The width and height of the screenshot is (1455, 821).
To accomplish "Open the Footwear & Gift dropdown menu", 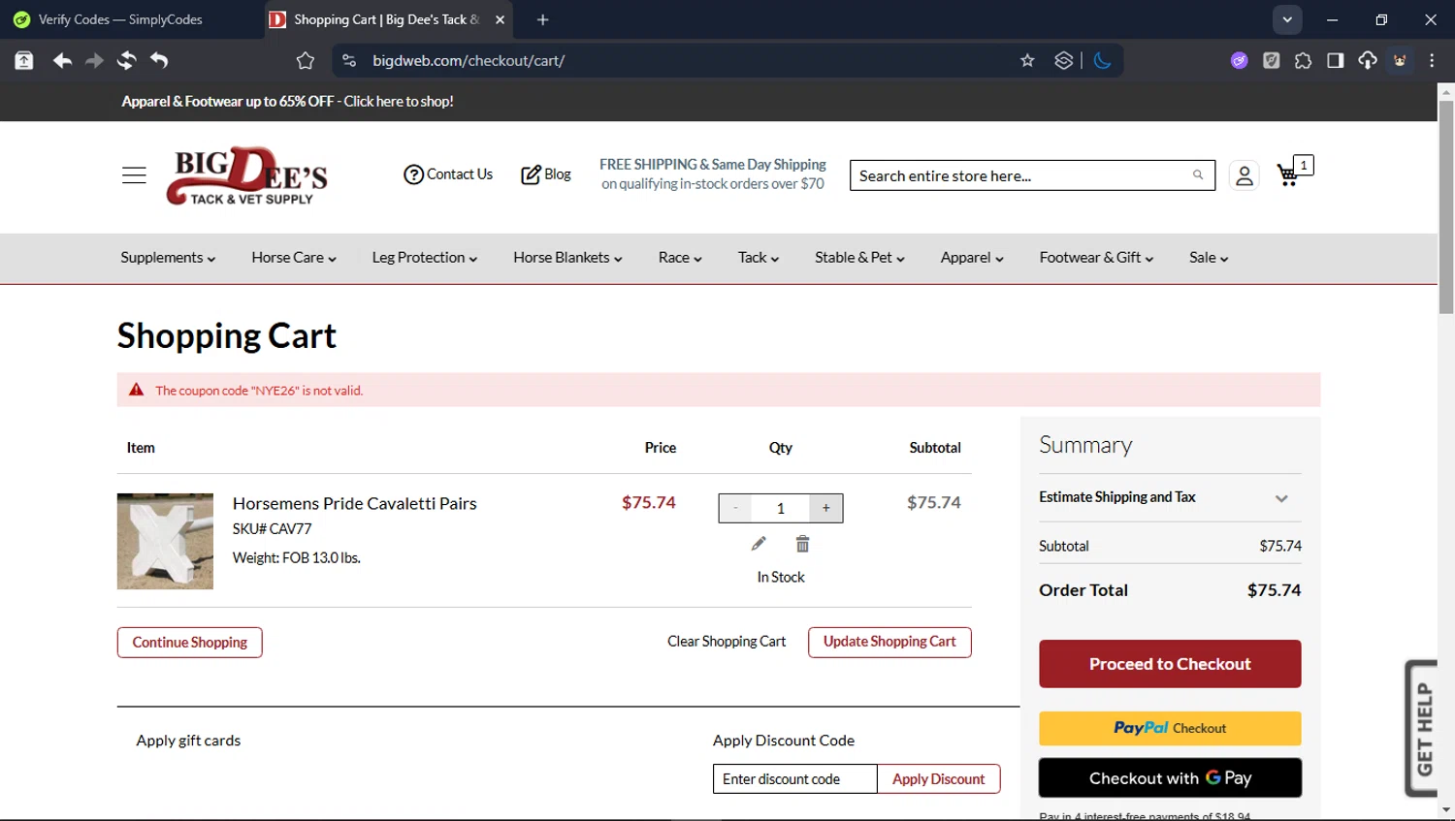I will tap(1096, 258).
